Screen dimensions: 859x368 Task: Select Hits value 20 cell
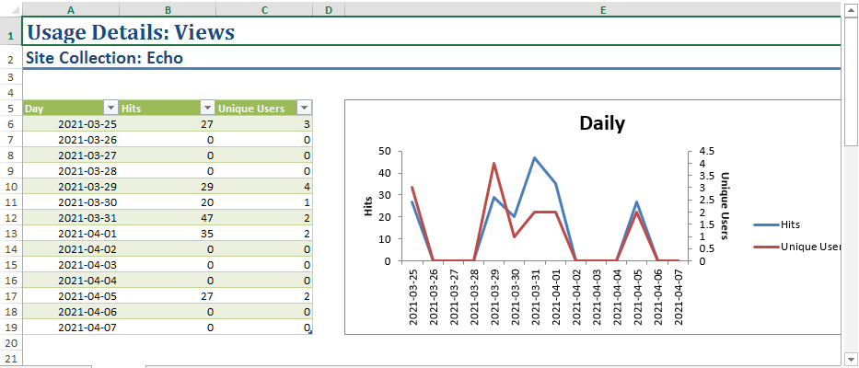pyautogui.click(x=168, y=202)
